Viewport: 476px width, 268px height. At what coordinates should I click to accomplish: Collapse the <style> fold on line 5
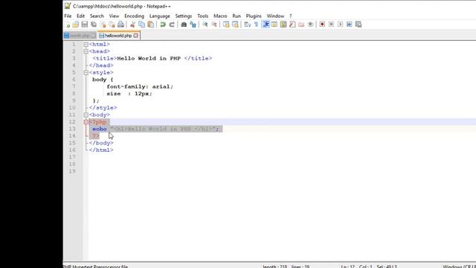point(86,73)
